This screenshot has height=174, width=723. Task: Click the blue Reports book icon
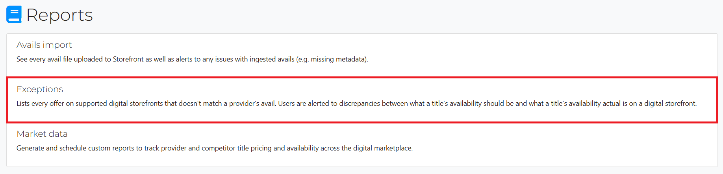pos(14,14)
